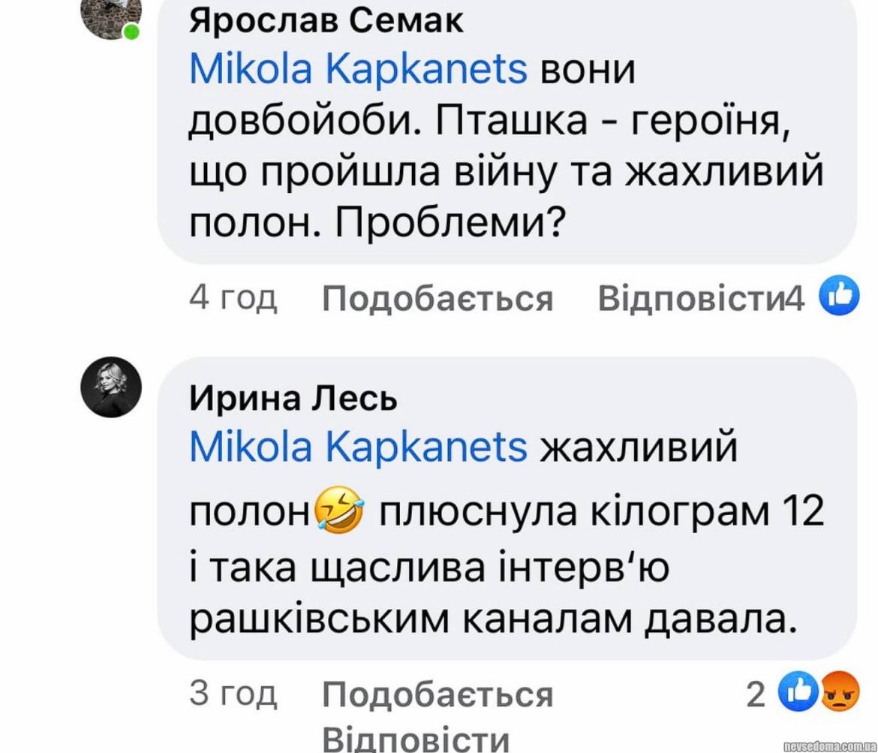The height and width of the screenshot is (753, 878).
Task: Open Mikola Kapkanets mention in Ирина's comment
Action: pos(359,449)
